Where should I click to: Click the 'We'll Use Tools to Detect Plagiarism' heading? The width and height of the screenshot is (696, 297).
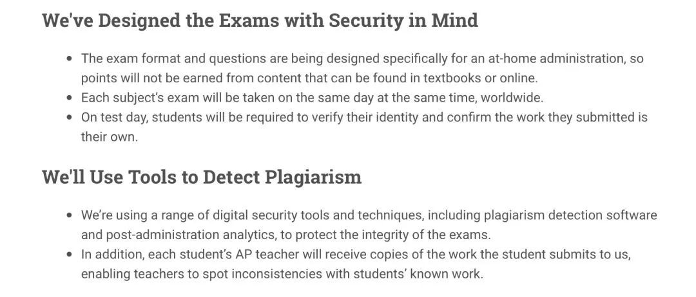[x=202, y=177]
